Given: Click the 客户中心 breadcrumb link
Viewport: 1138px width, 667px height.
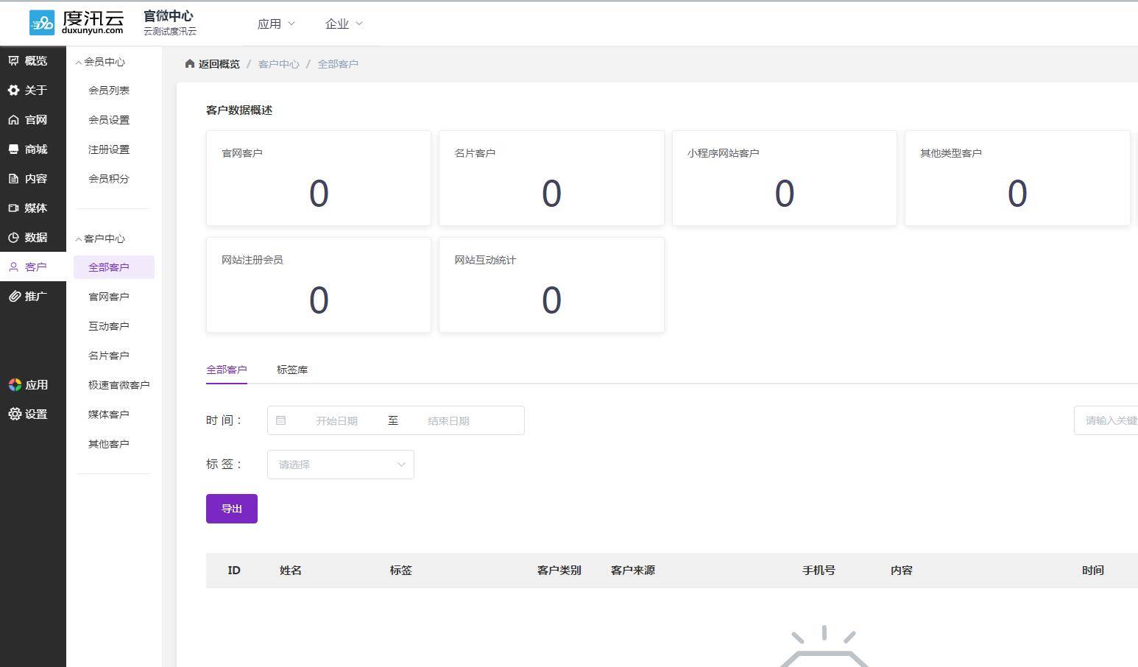Looking at the screenshot, I should (x=279, y=64).
